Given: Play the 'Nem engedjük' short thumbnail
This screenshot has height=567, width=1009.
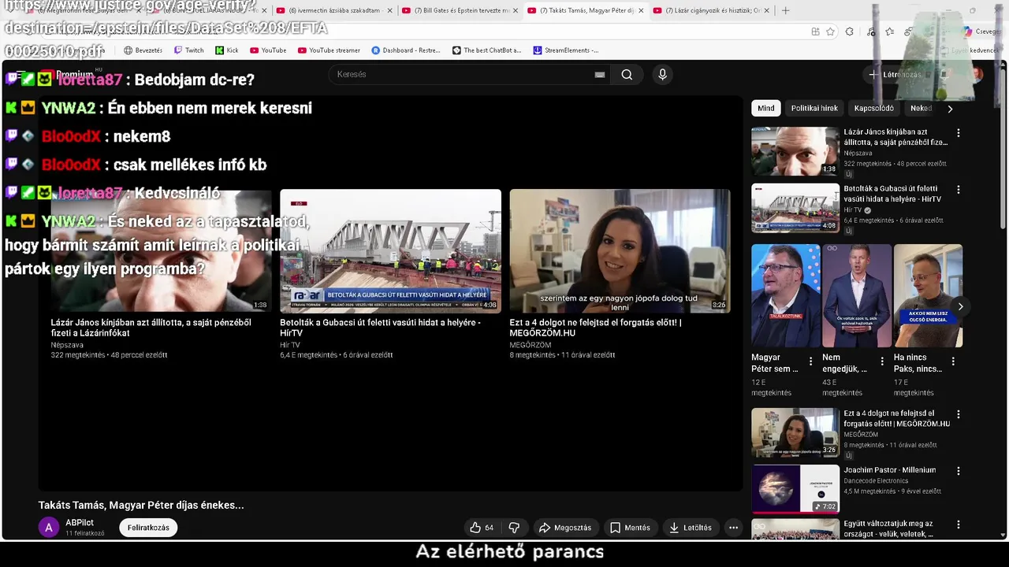Looking at the screenshot, I should [857, 295].
